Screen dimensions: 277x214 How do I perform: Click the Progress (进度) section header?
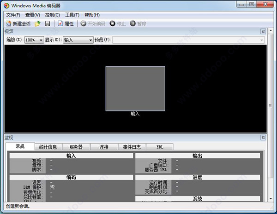(198, 177)
